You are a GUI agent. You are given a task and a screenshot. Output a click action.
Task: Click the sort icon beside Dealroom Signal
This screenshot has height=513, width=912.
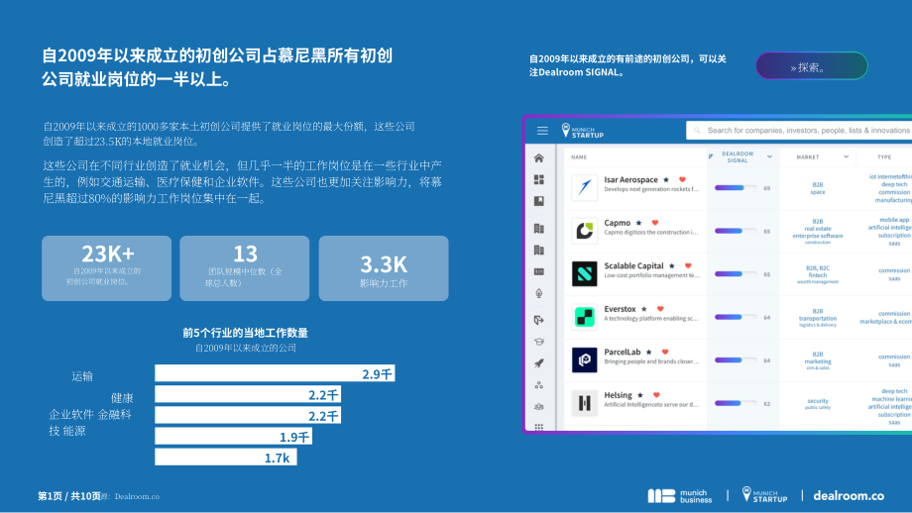(711, 155)
